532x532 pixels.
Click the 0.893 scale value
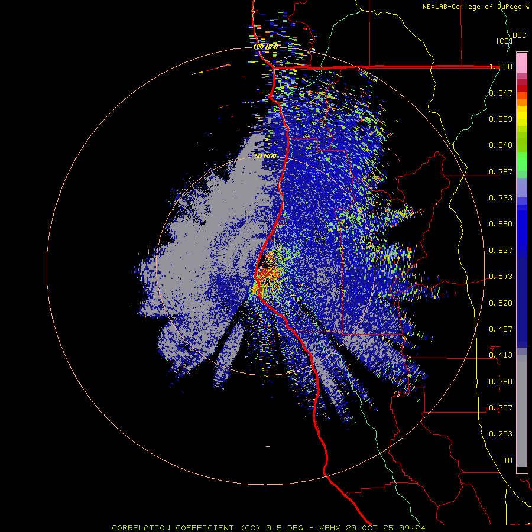501,119
